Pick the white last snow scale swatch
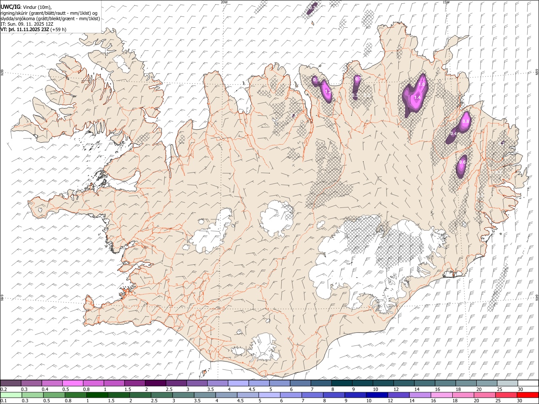Viewport: 539px width, 404px height. tap(528, 383)
